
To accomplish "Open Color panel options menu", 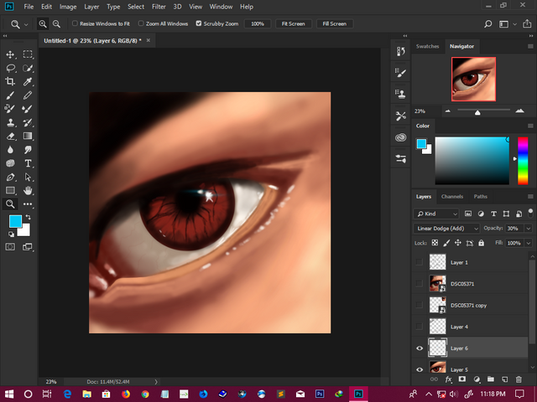I will pyautogui.click(x=530, y=126).
